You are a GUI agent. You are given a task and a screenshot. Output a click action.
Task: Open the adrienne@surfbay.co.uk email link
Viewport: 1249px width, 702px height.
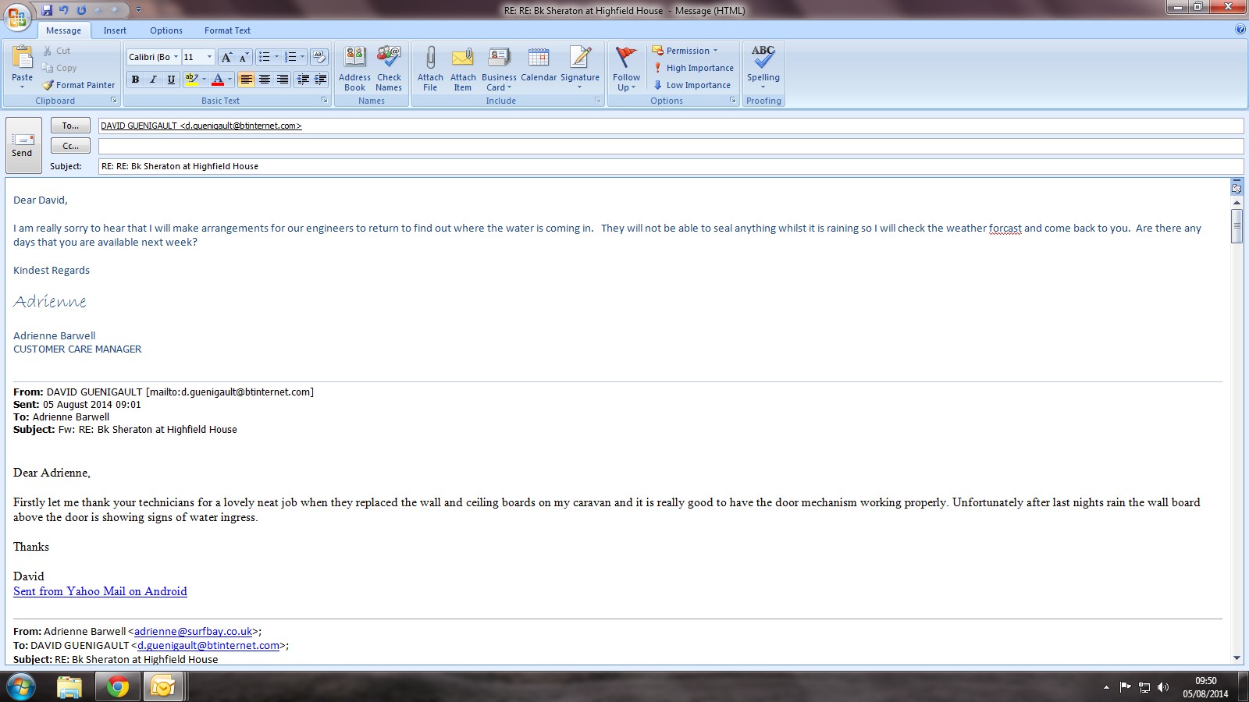[194, 632]
